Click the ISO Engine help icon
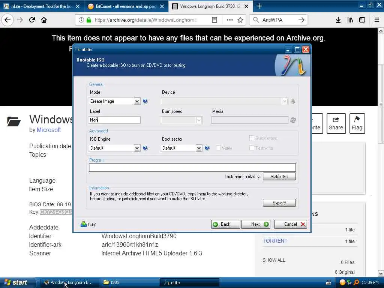 click(x=145, y=148)
